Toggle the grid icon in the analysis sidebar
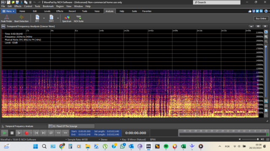The height and width of the screenshot is (151, 270). pos(266,106)
